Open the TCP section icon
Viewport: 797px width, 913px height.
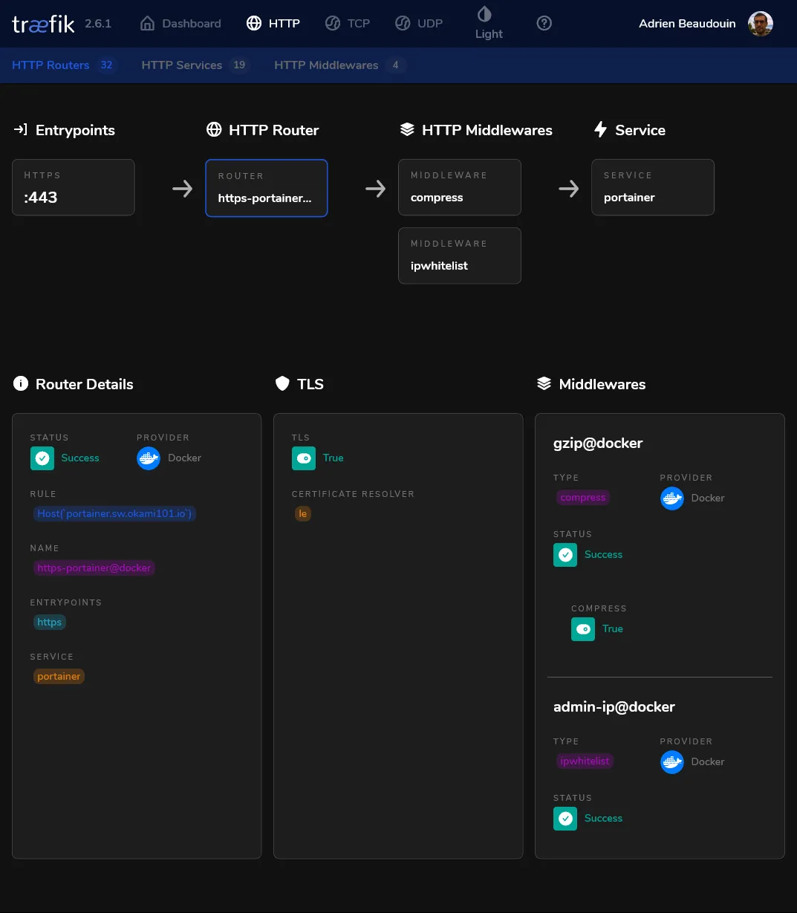(x=332, y=23)
